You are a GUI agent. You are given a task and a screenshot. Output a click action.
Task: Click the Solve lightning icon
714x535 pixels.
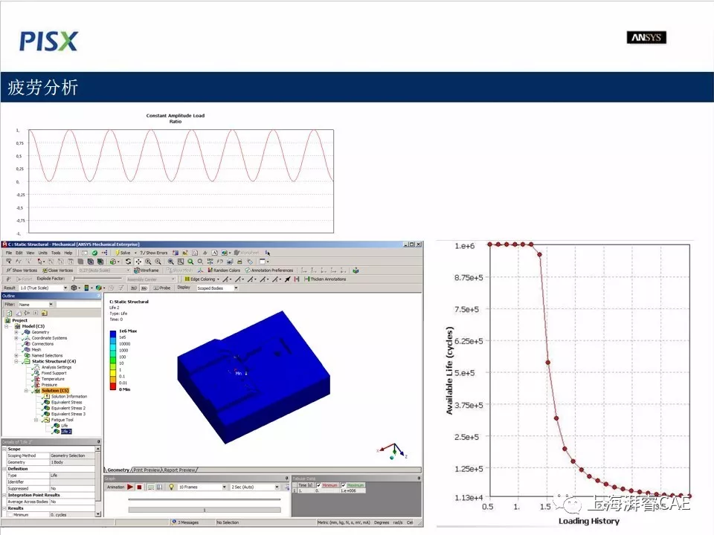[118, 253]
